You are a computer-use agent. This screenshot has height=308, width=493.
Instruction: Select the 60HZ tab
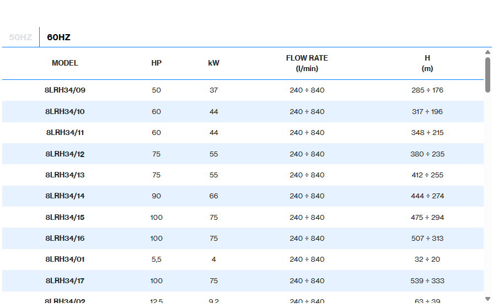tap(58, 37)
